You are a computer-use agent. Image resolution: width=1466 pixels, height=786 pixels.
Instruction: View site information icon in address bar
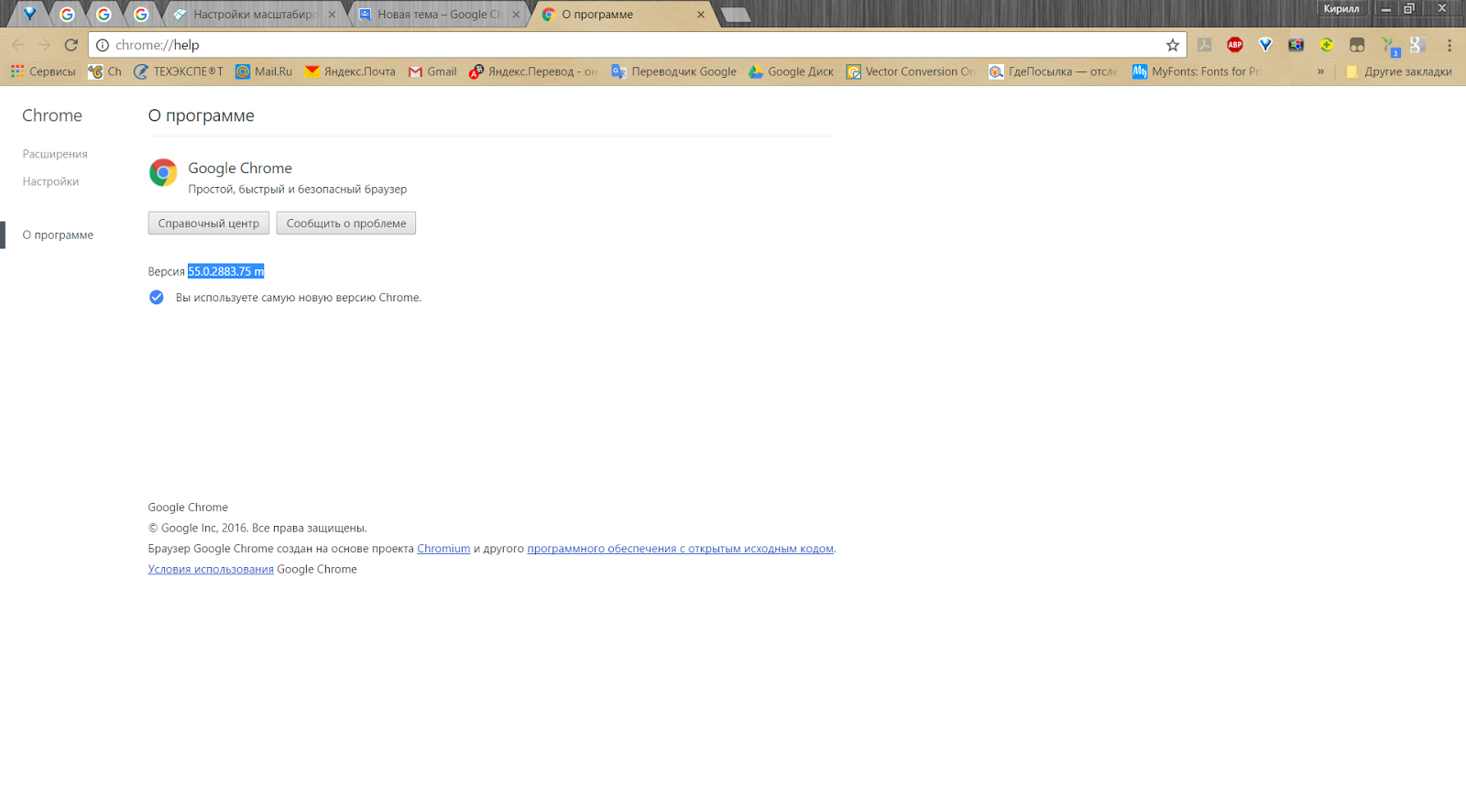(x=103, y=45)
